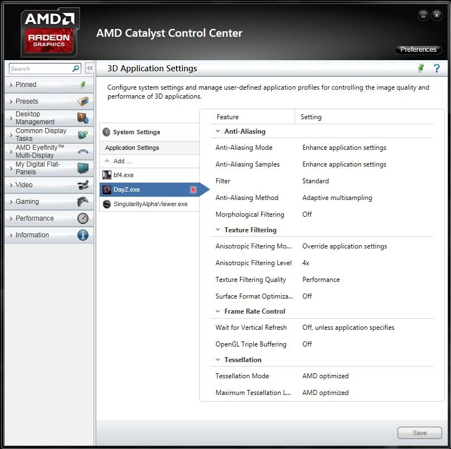
Task: Click the Performance gauge icon
Action: (x=83, y=218)
